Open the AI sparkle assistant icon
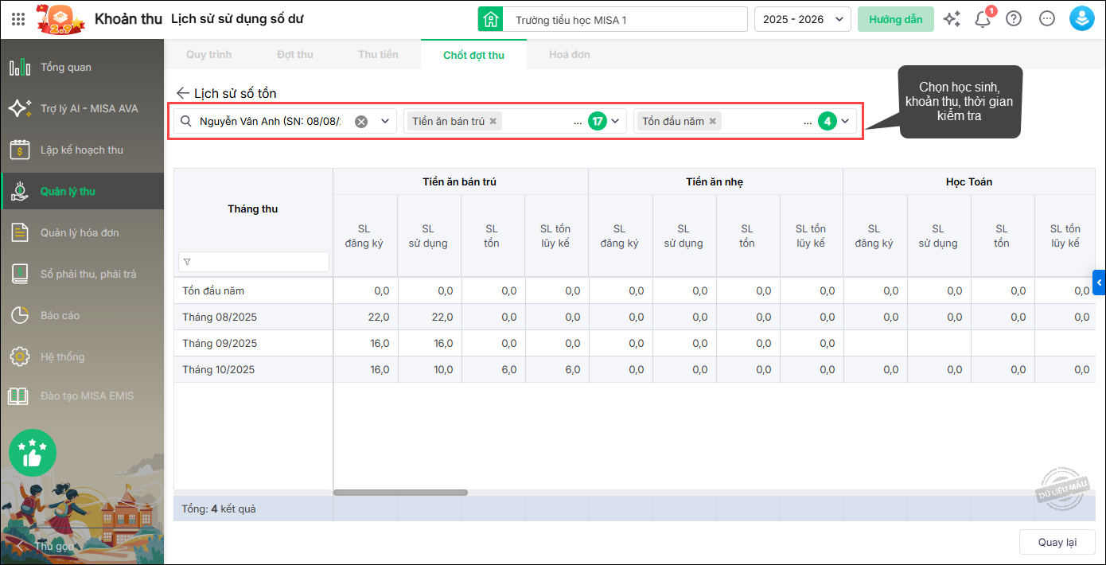The image size is (1106, 565). click(x=952, y=19)
